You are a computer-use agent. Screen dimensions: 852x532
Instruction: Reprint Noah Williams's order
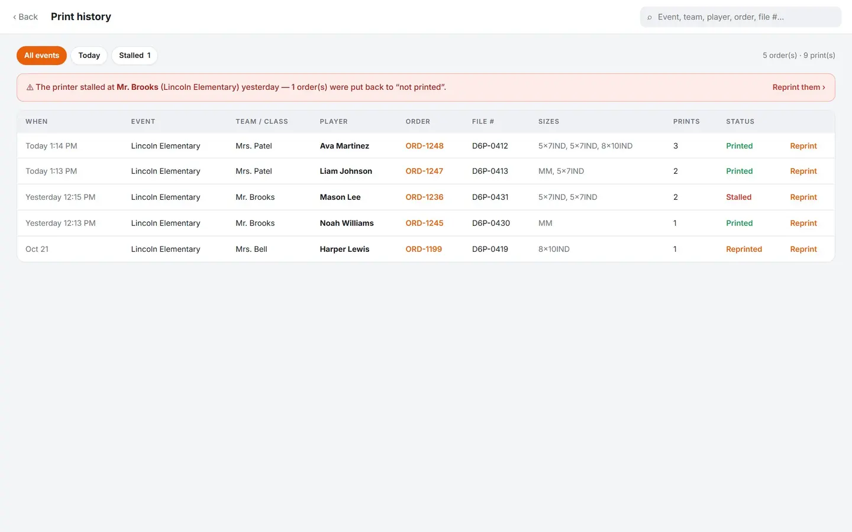tap(803, 223)
